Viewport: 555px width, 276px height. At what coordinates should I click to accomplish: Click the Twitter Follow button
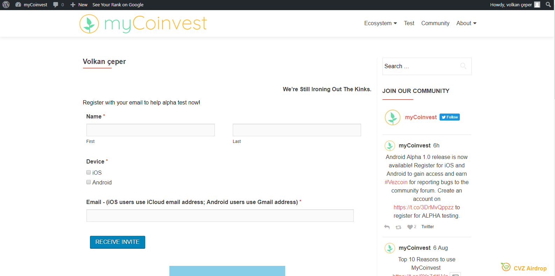450,117
